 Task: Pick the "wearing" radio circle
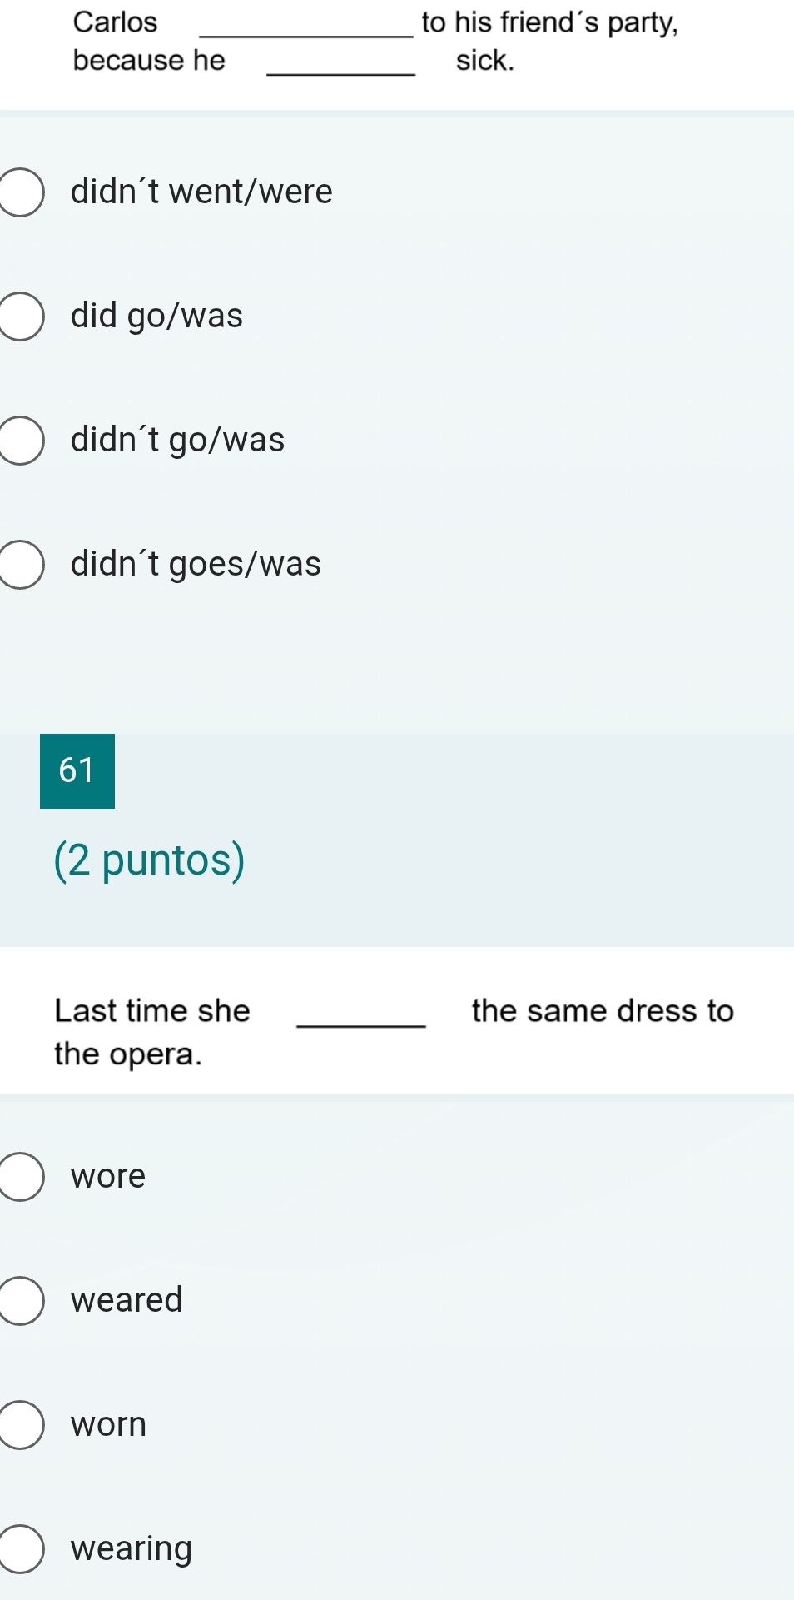21,1549
